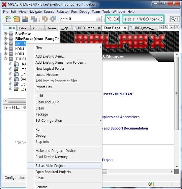Open the Users - IMPORTANT link
182x189 pixels.
[118, 94]
